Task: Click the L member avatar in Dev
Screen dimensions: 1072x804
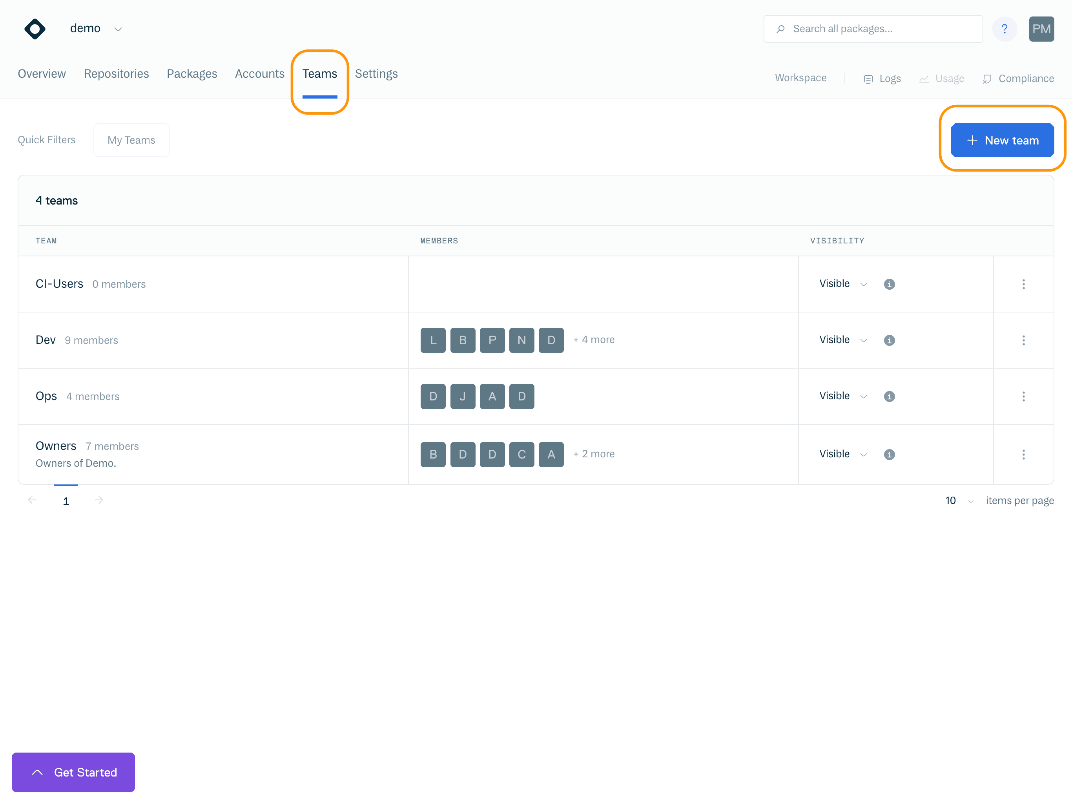Action: point(433,340)
